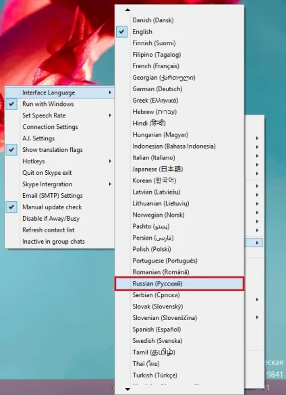Select Pashto language
Screen dimensions: 286x395
click(179, 226)
